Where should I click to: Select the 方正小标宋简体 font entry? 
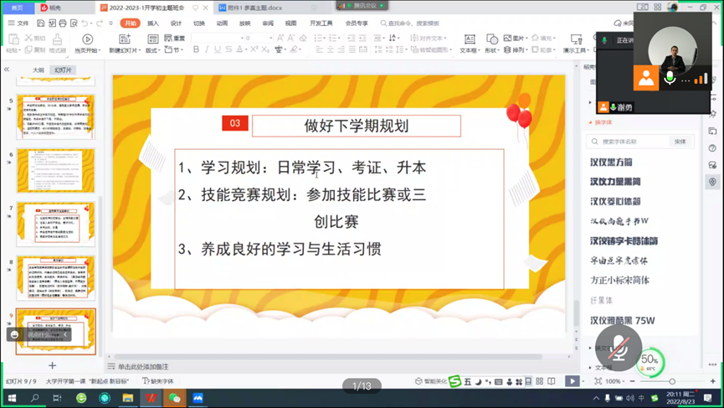click(619, 281)
